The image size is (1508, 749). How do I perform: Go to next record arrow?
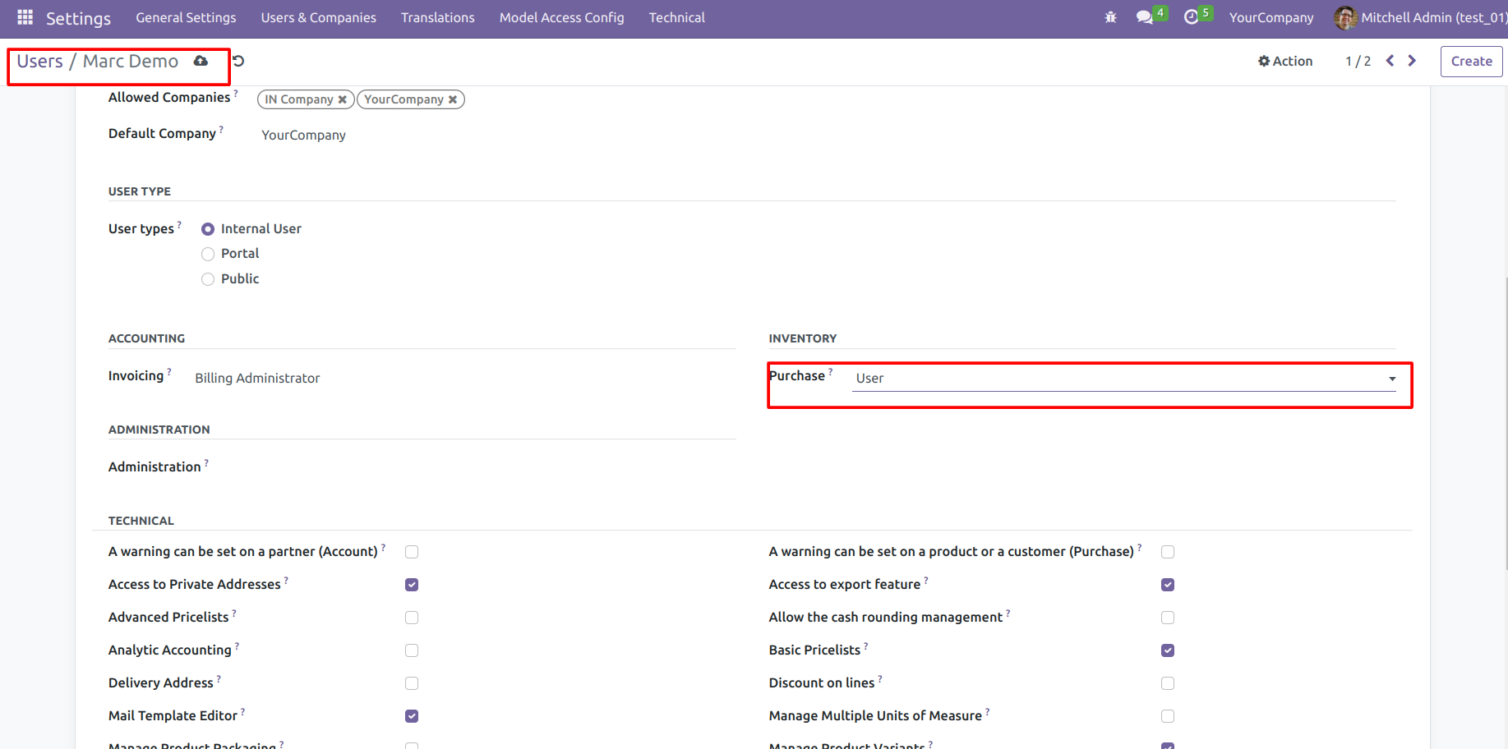pos(1412,61)
